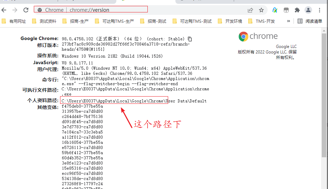Open the 阅读清单 reading list
This screenshot has height=189, width=328.
[310, 21]
